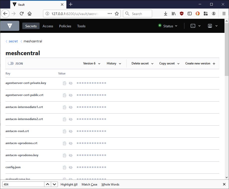Switch to the Policies tab
The image size is (229, 189).
[x=65, y=26]
